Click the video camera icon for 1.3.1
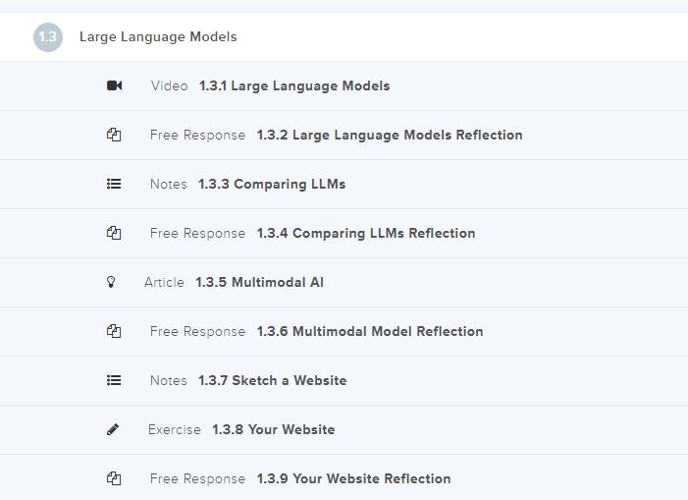This screenshot has height=500, width=688. 114,85
